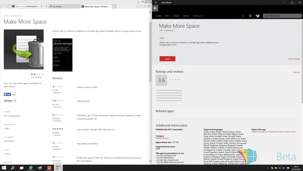Viewport: 303px width, 171px height.
Task: Click the Store back arrow button
Action: 155,8
